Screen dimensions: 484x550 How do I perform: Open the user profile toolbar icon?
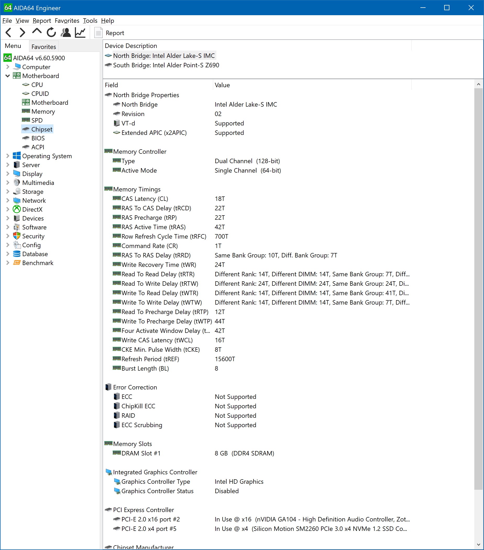66,32
